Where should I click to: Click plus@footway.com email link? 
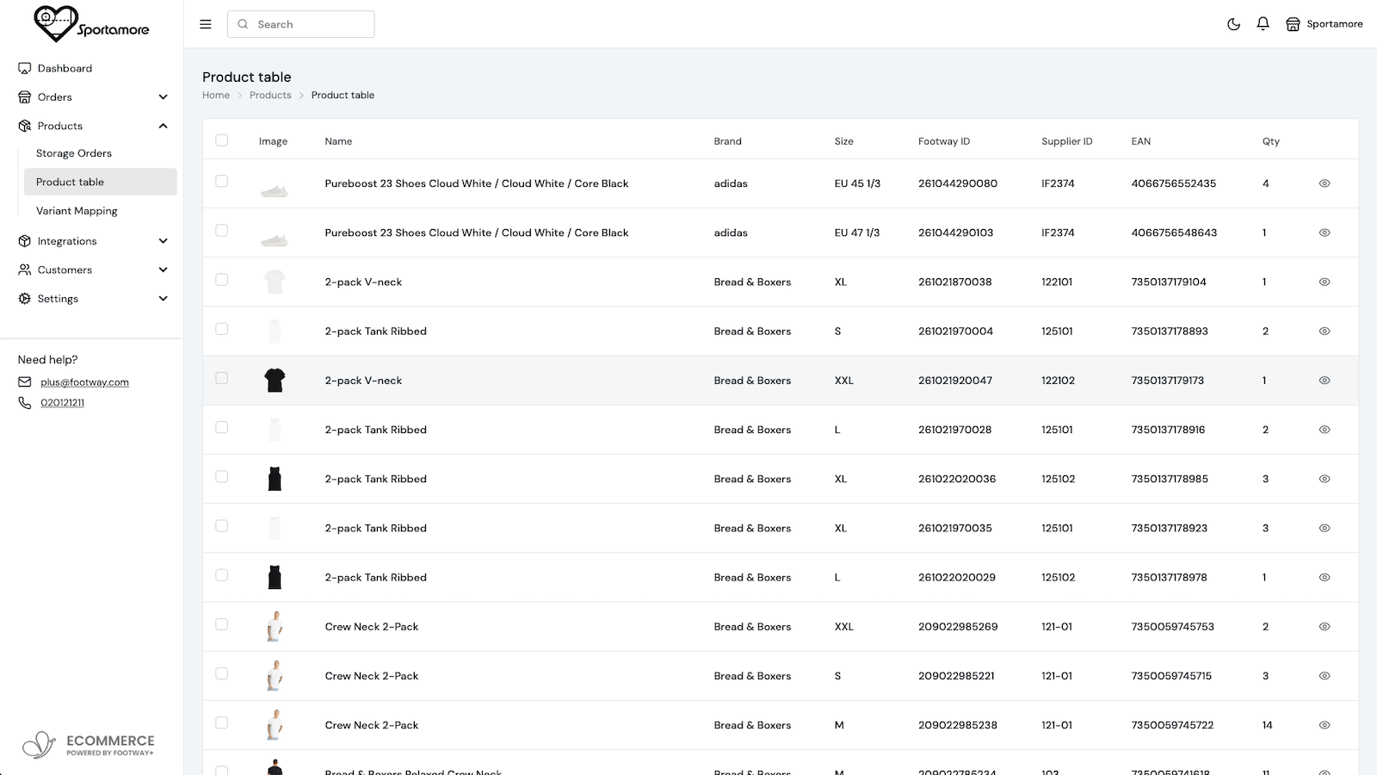click(84, 382)
